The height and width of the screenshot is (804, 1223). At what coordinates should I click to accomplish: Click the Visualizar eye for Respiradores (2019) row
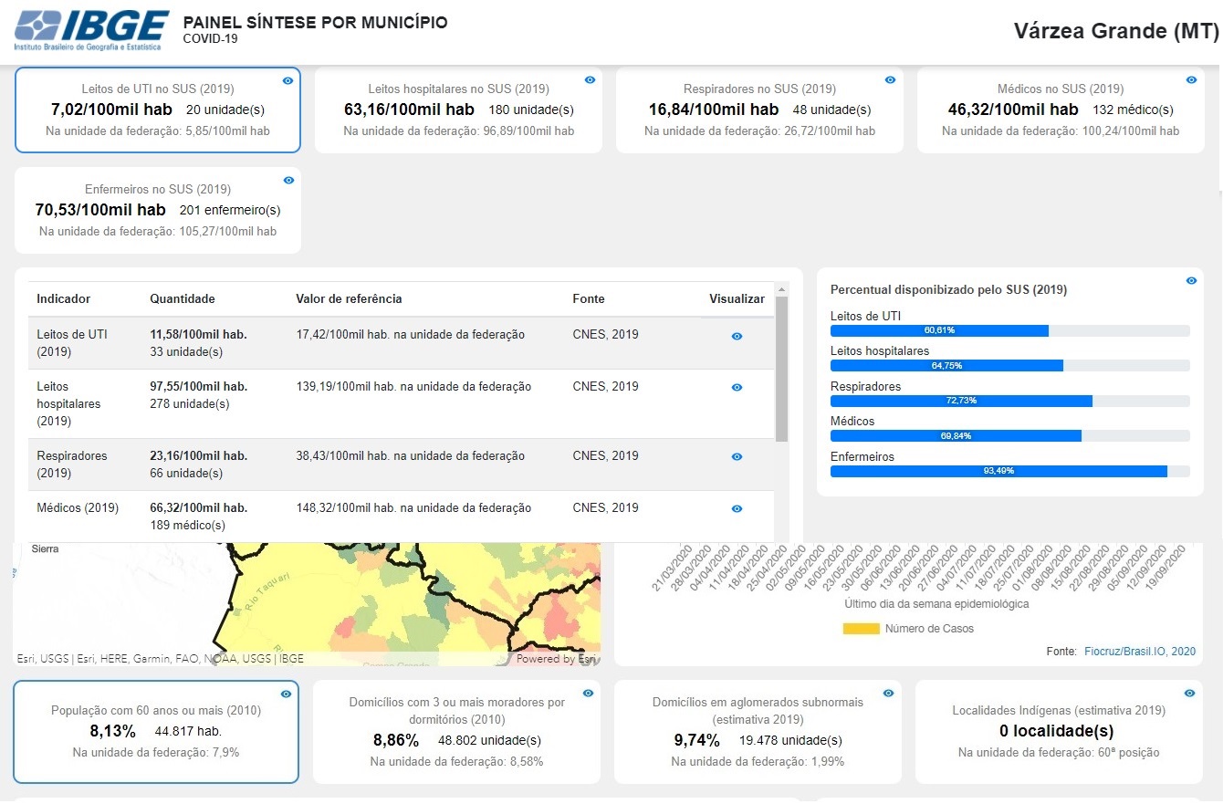pos(737,457)
